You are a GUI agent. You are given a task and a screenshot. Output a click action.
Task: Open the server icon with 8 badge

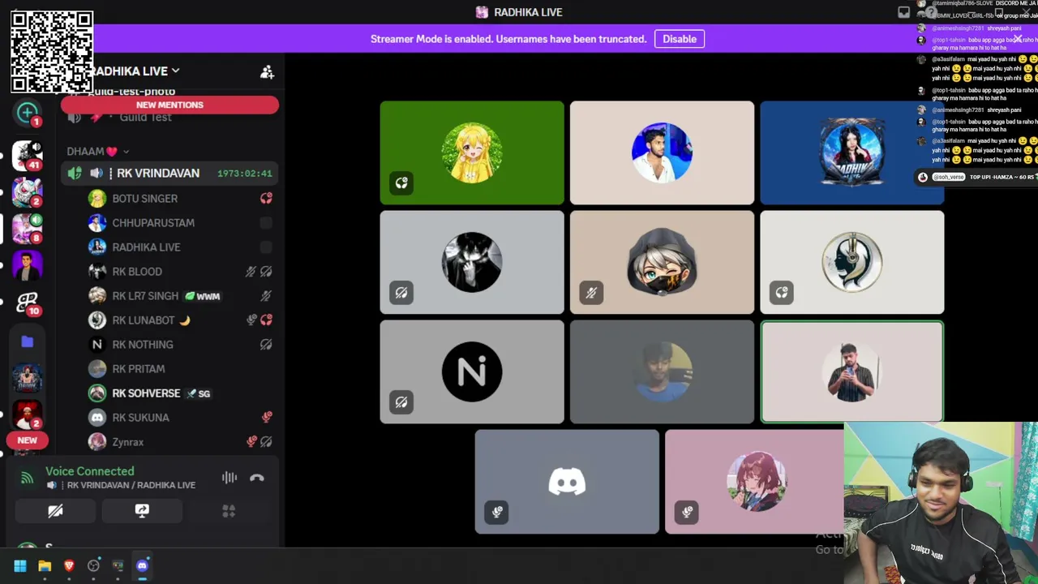(x=28, y=227)
